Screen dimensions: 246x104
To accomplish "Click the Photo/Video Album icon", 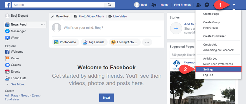I will (x=76, y=16).
